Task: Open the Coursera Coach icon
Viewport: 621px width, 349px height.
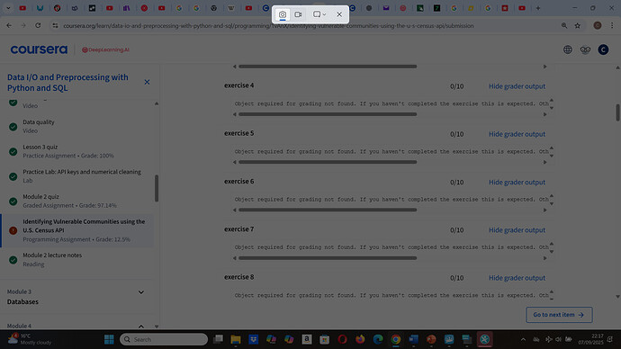Action: click(x=585, y=49)
